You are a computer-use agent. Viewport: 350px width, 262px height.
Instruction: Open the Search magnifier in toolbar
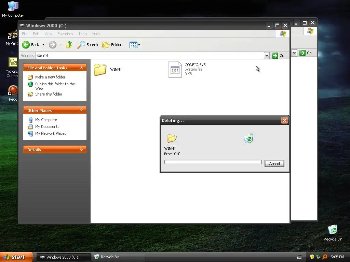[x=87, y=45]
